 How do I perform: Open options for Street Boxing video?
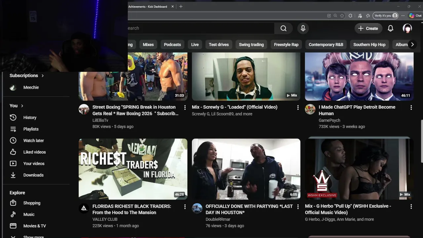point(185,107)
